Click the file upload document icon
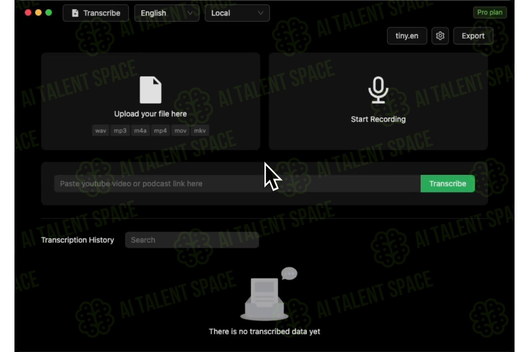Screen dimensions: 529x352 click(x=151, y=90)
